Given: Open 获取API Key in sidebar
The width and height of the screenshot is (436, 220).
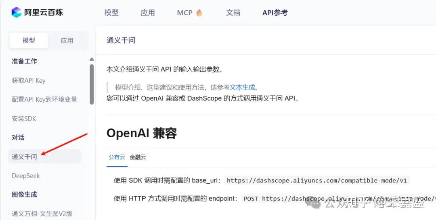Looking at the screenshot, I should click(29, 81).
